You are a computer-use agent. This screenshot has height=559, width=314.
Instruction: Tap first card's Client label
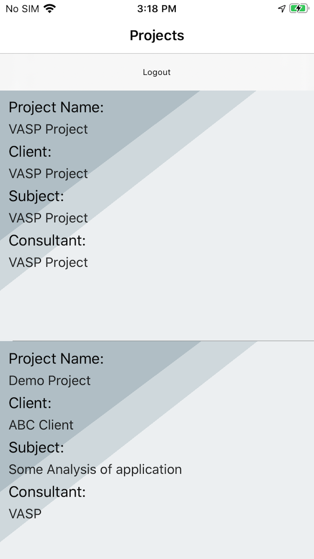click(x=30, y=152)
